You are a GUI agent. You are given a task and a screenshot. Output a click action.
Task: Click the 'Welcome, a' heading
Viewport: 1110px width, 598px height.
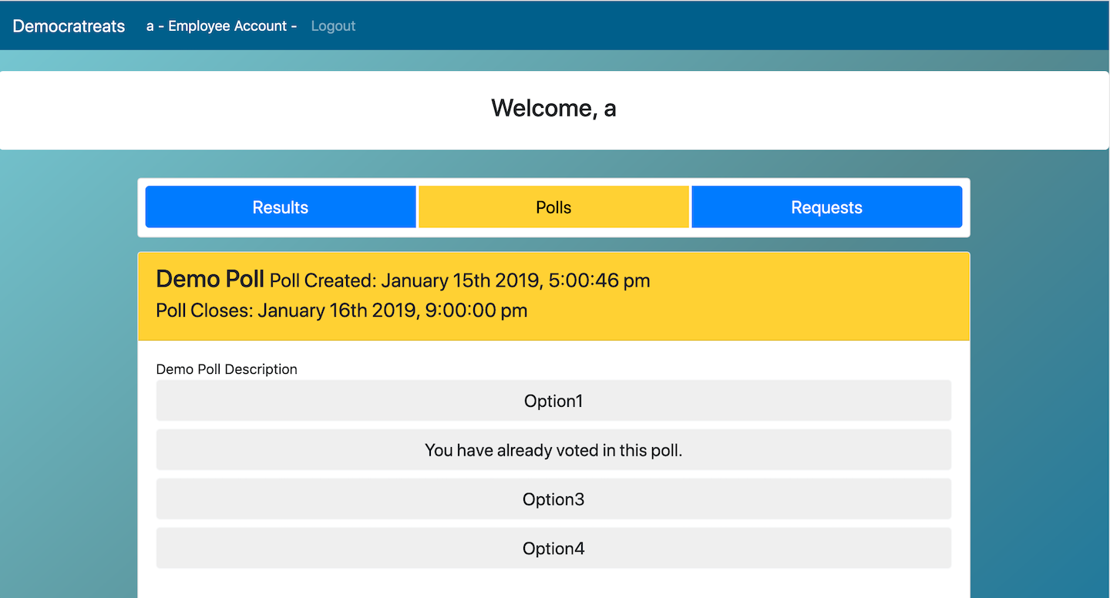coord(553,109)
